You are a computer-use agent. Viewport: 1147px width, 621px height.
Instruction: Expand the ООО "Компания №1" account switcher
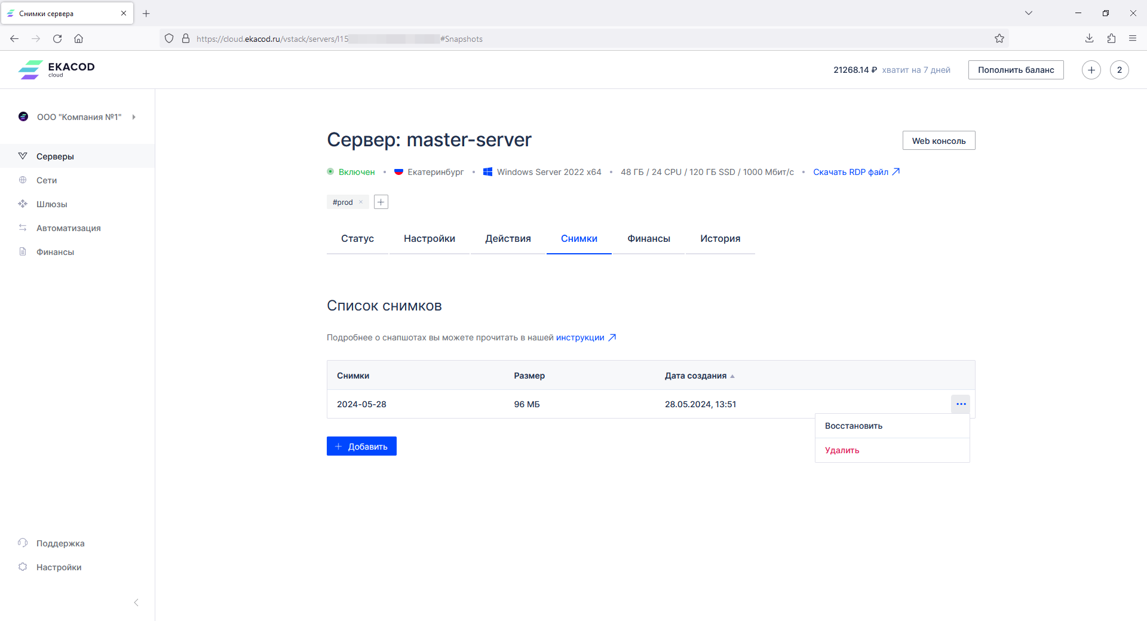(78, 117)
